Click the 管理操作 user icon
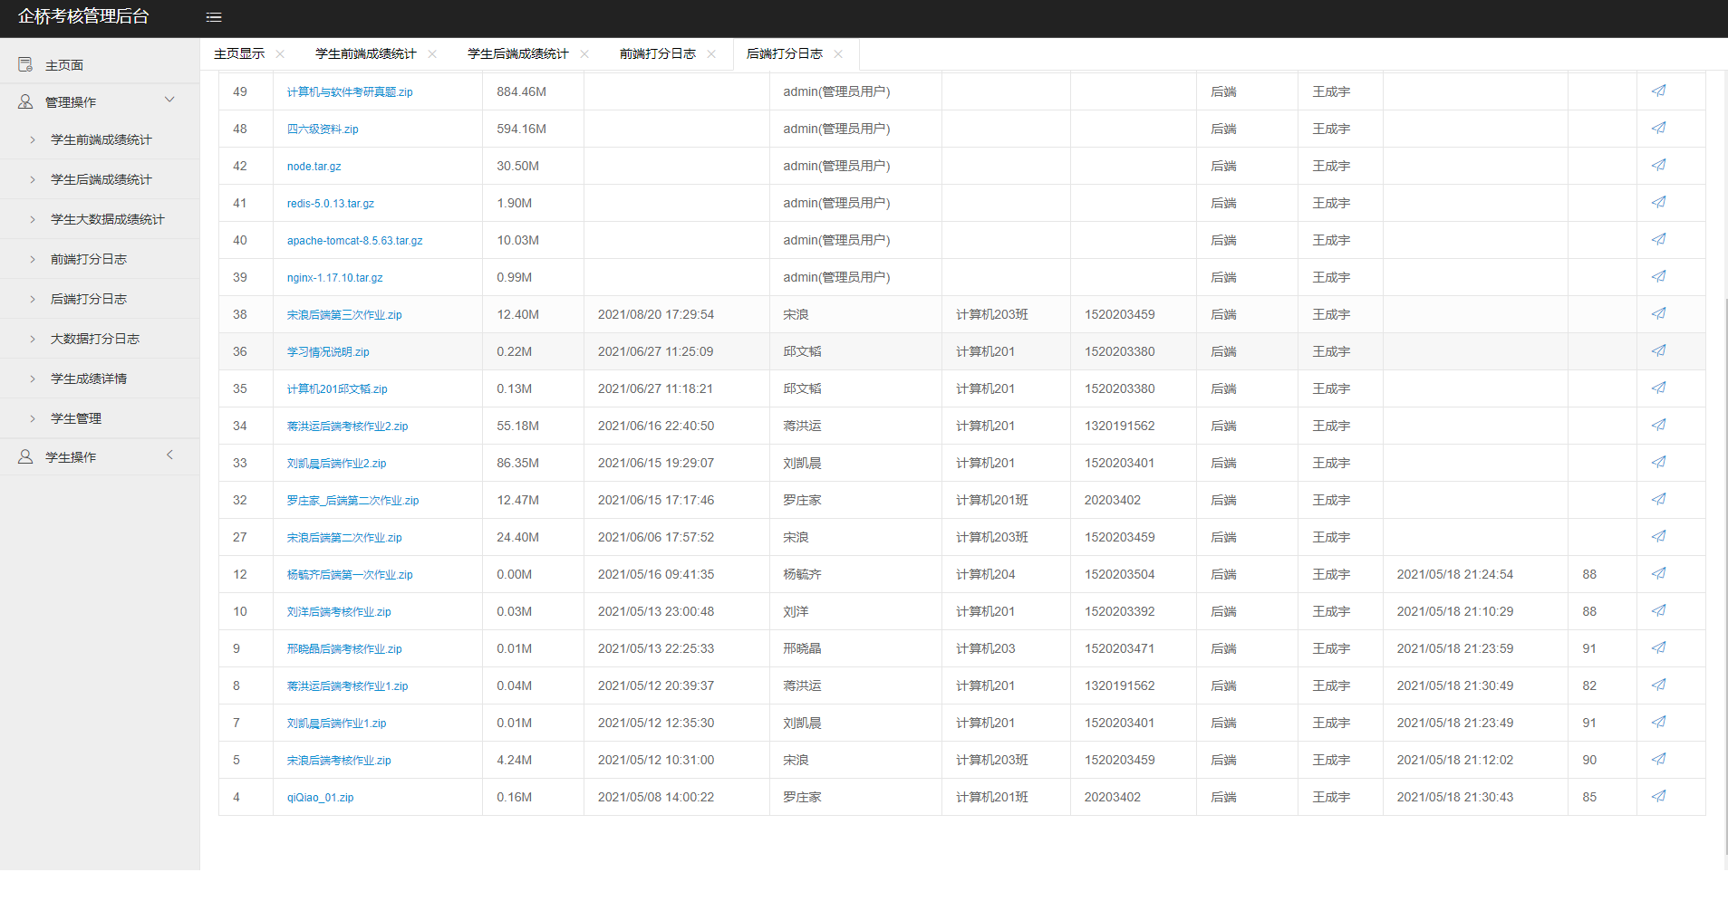The height and width of the screenshot is (901, 1728). (x=25, y=101)
